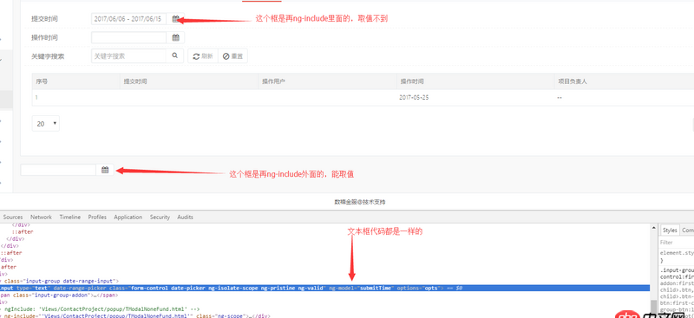The height and width of the screenshot is (318, 694).
Task: Expand the ng-include div with class ng-scope
Action: coord(135,315)
